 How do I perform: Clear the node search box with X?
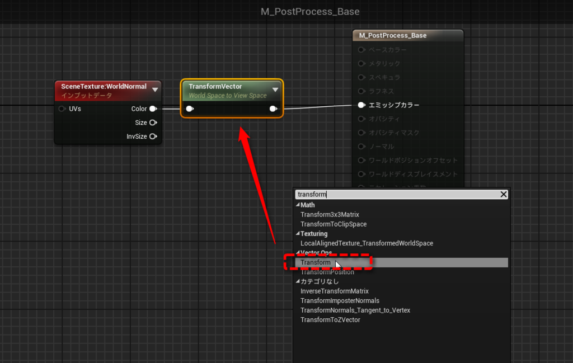point(504,194)
